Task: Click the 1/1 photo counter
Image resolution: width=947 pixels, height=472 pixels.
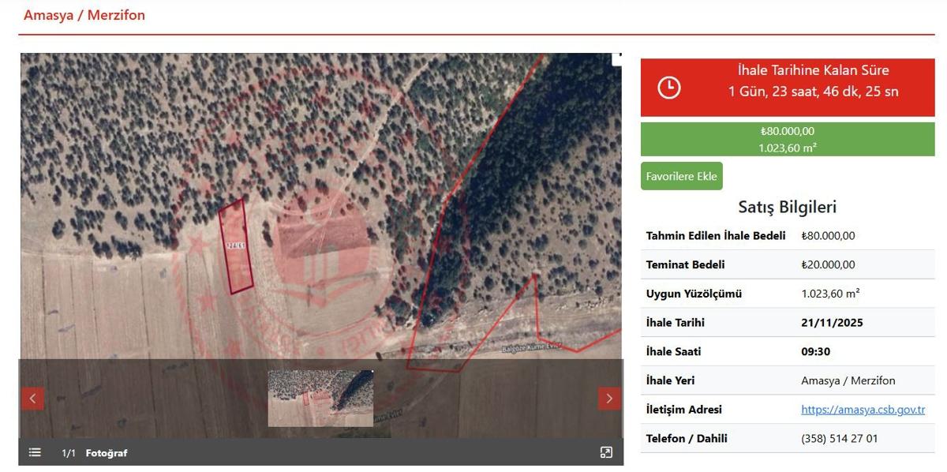Action: pyautogui.click(x=69, y=453)
